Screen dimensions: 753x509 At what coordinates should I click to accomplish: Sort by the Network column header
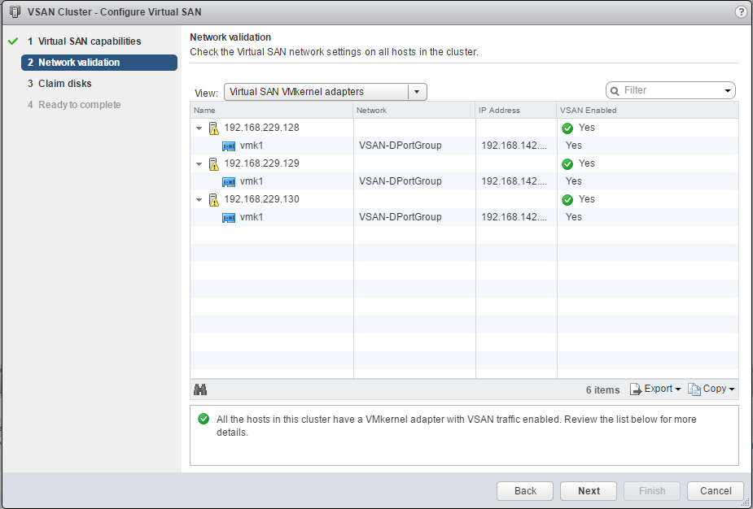pos(414,111)
